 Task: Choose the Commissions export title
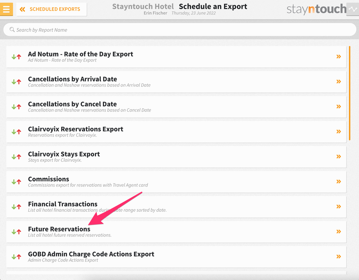tap(48, 179)
